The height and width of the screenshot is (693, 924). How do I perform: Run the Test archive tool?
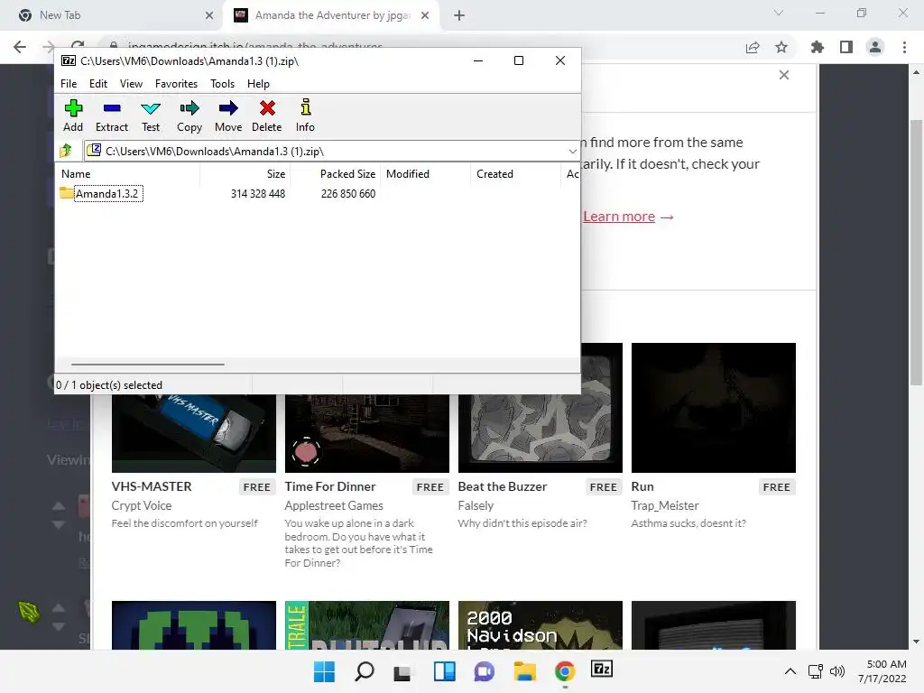point(151,115)
